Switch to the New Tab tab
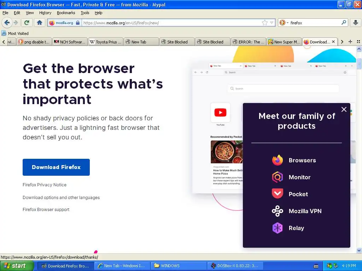The height and width of the screenshot is (271, 362). click(x=141, y=42)
